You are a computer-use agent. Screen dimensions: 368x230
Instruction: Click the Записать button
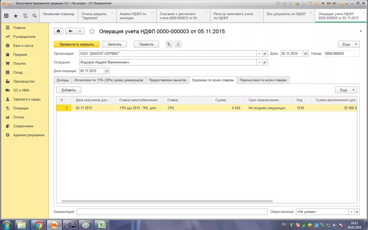coord(115,44)
